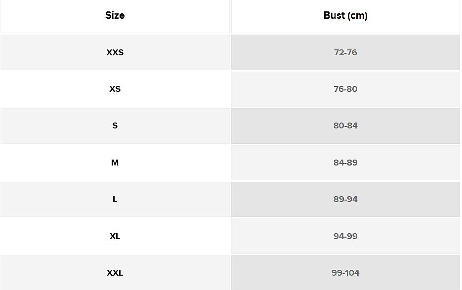Viewport: 462px width, 290px height.
Task: Click the Size column header
Action: tap(115, 15)
